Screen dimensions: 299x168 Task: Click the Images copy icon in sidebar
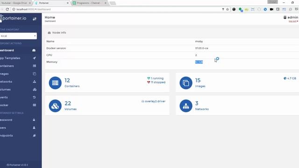pyautogui.click(x=34, y=74)
